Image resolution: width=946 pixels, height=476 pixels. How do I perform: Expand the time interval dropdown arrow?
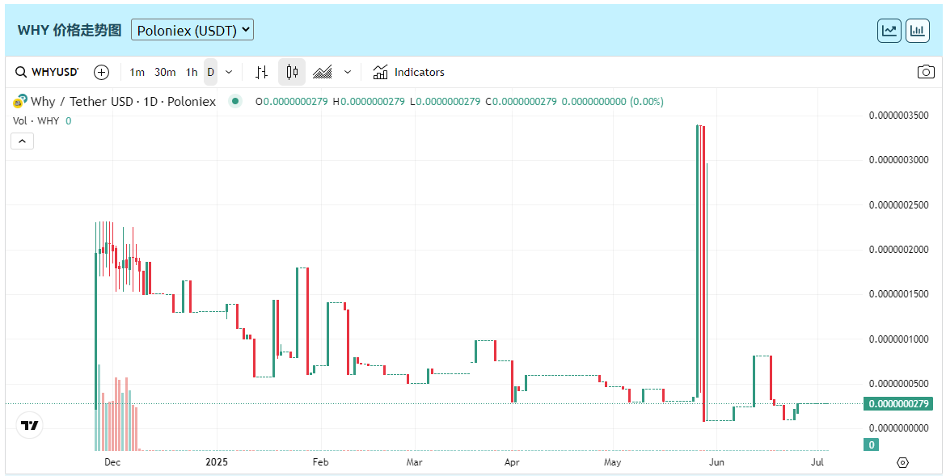tap(229, 72)
